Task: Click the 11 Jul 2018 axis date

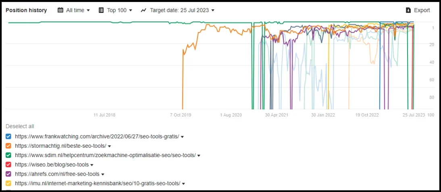Action: tap(104, 115)
